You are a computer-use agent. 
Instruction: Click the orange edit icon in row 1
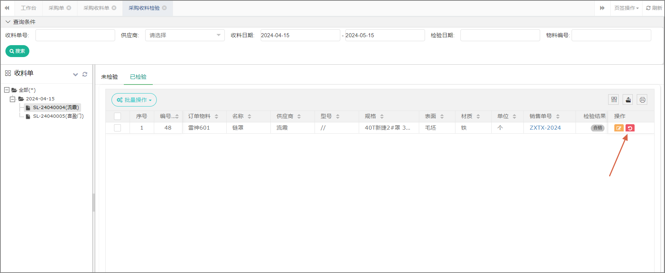pyautogui.click(x=619, y=128)
